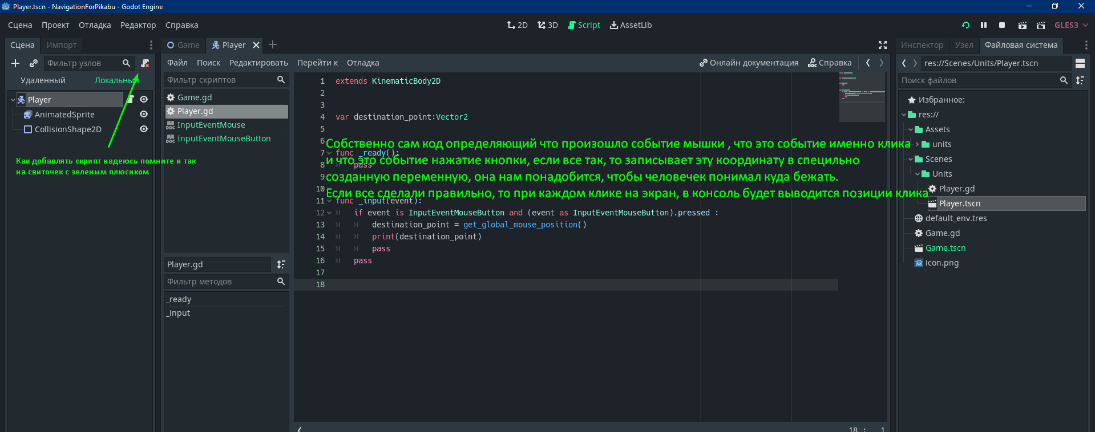
Task: Fold the if block on line 12
Action: click(329, 213)
